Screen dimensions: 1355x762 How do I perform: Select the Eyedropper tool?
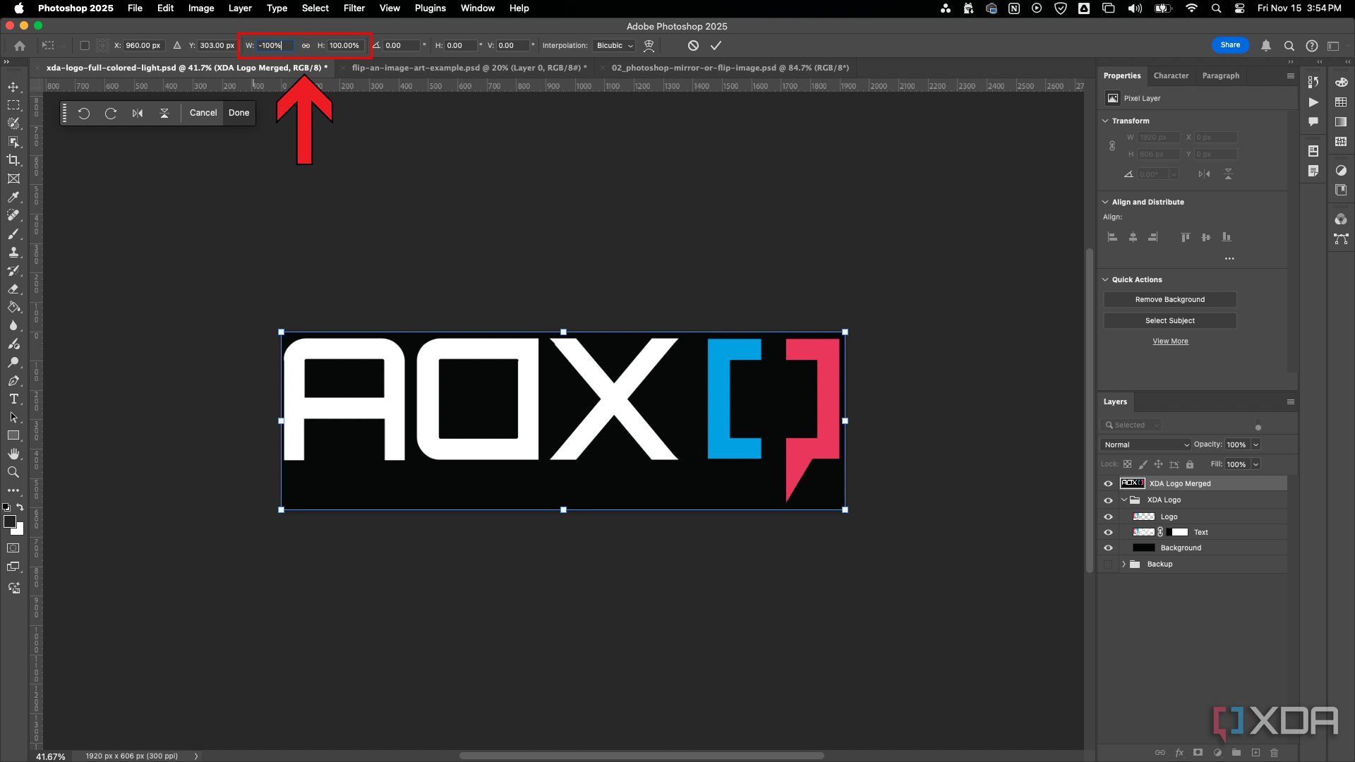(13, 197)
